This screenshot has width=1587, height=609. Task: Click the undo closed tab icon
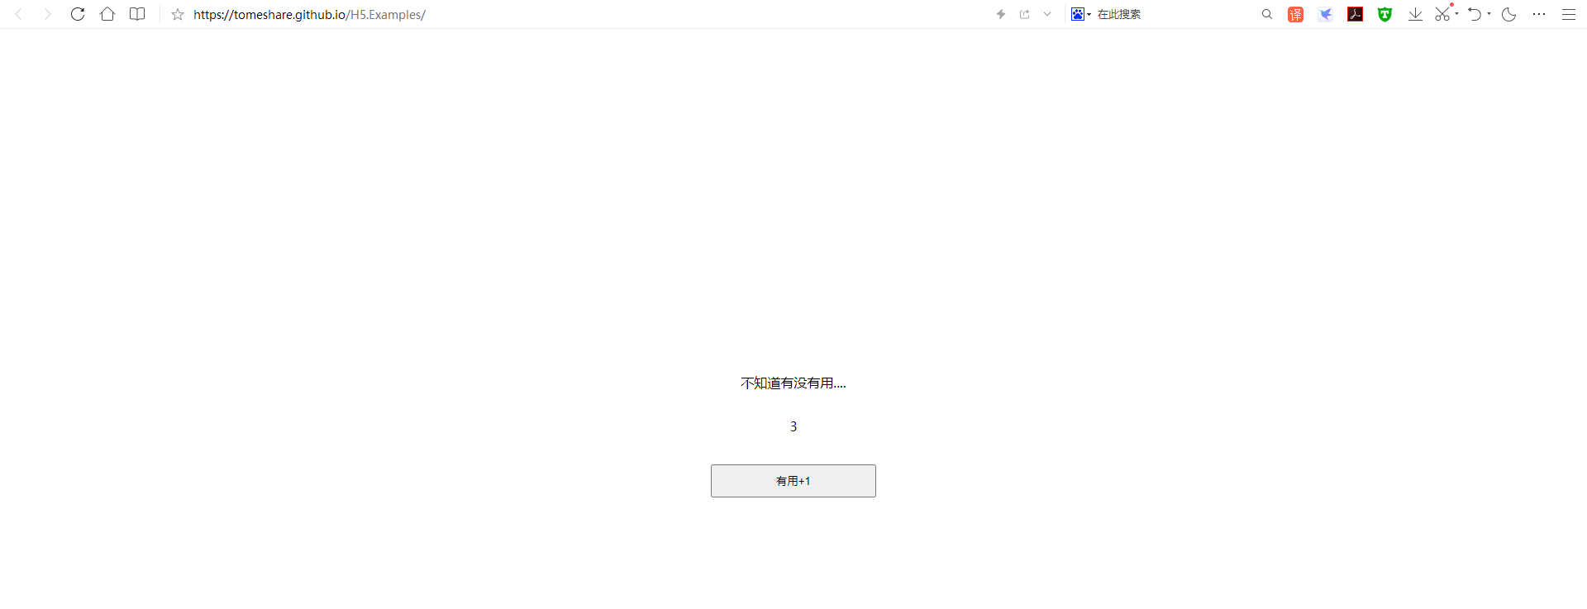[x=1475, y=14]
